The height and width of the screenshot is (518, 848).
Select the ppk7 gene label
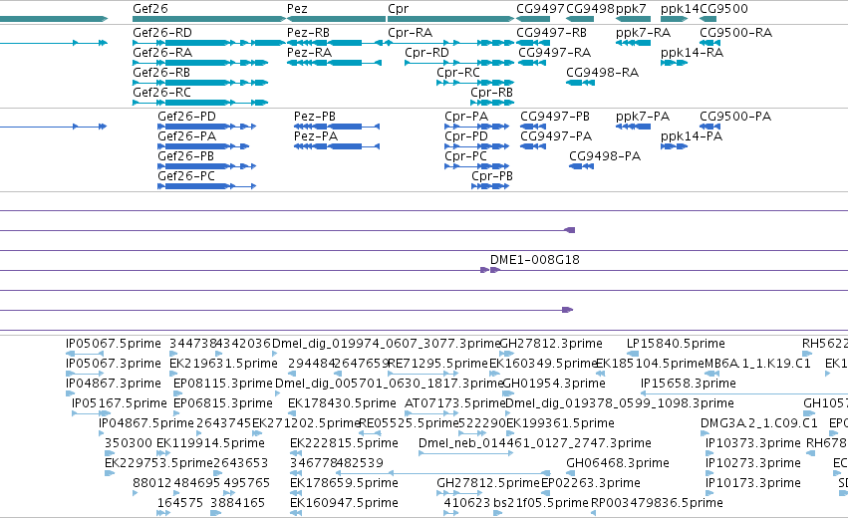coord(631,9)
